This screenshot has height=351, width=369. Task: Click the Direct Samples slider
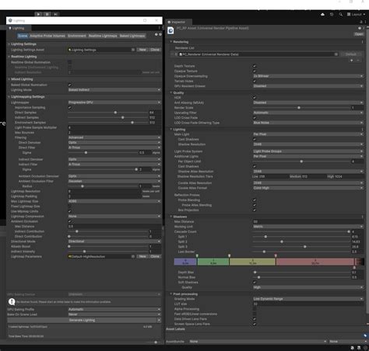pos(108,113)
